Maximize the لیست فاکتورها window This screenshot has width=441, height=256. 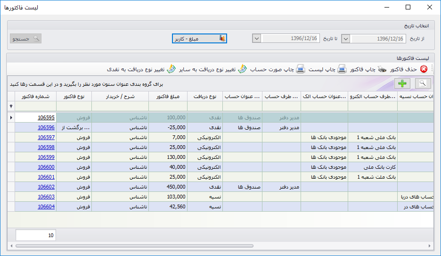(x=408, y=8)
